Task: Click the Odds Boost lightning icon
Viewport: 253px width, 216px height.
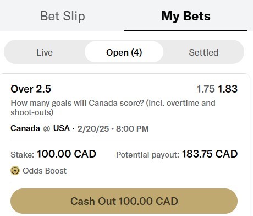Action: [15, 171]
